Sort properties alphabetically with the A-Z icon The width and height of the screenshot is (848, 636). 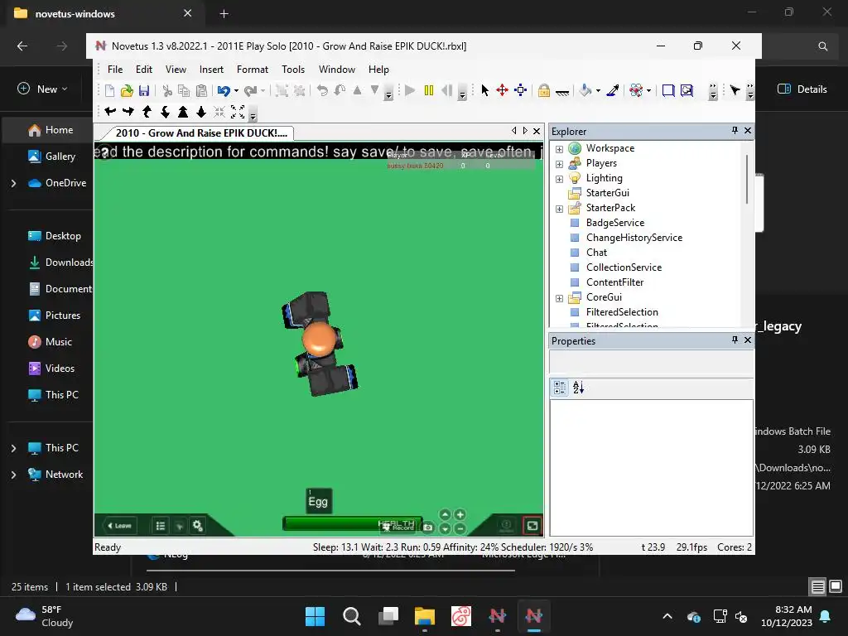(578, 388)
